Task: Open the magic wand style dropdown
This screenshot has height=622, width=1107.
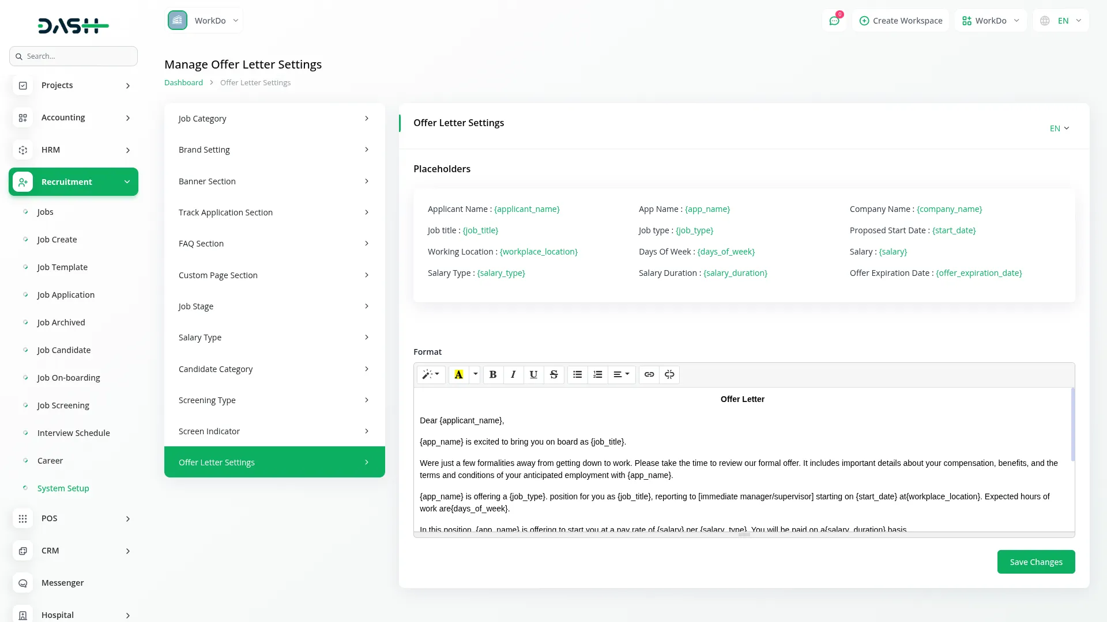Action: point(431,374)
